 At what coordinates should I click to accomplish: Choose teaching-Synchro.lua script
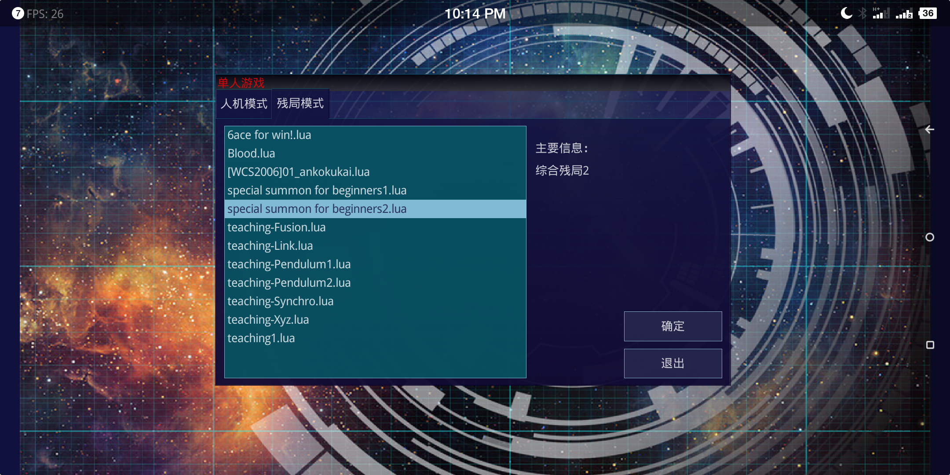pos(375,301)
